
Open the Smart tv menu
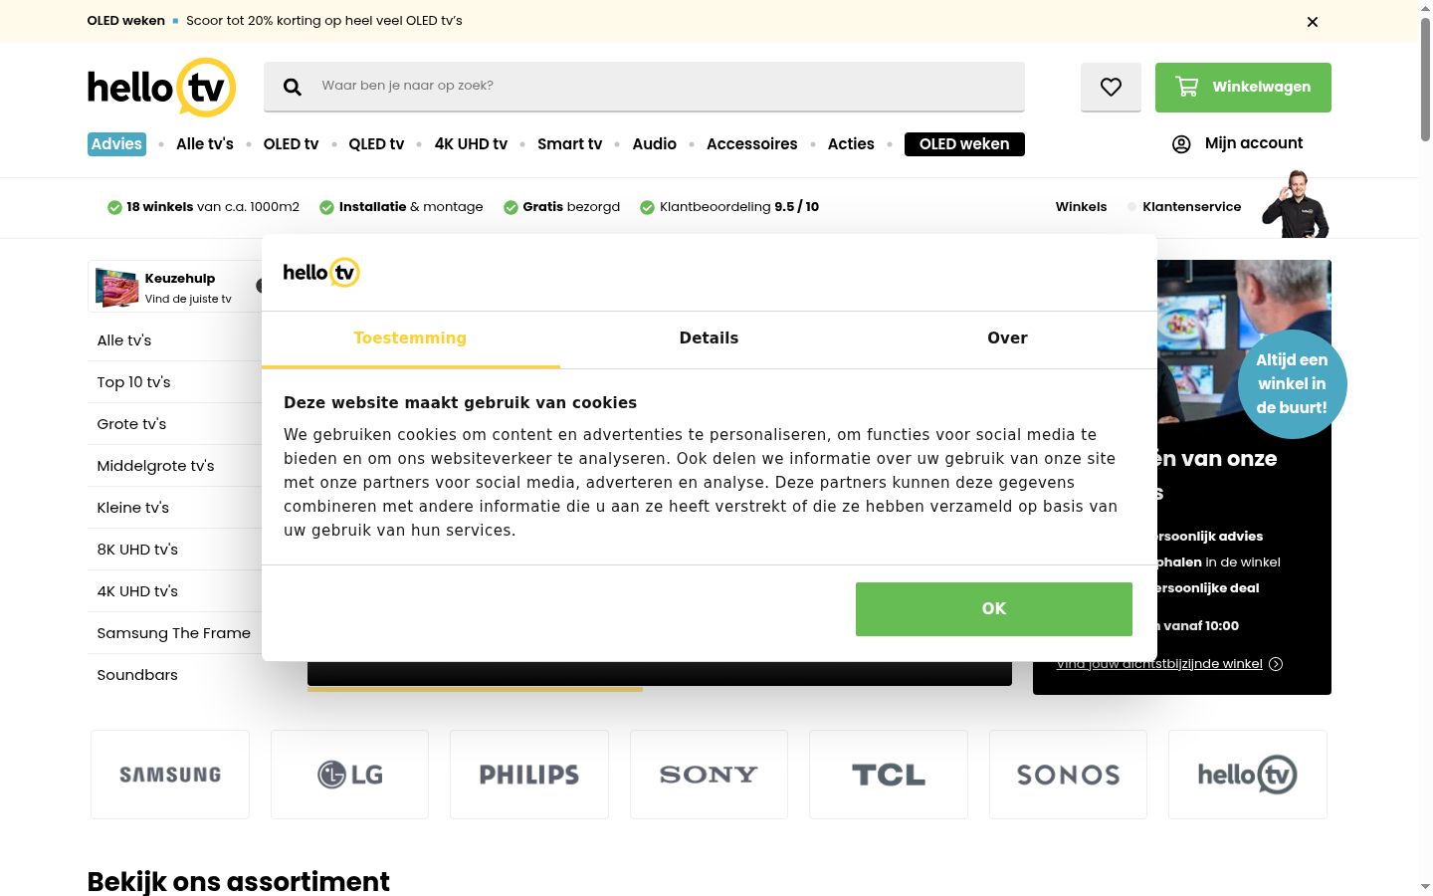pyautogui.click(x=569, y=144)
